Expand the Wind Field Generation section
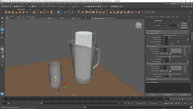 tap(147, 31)
